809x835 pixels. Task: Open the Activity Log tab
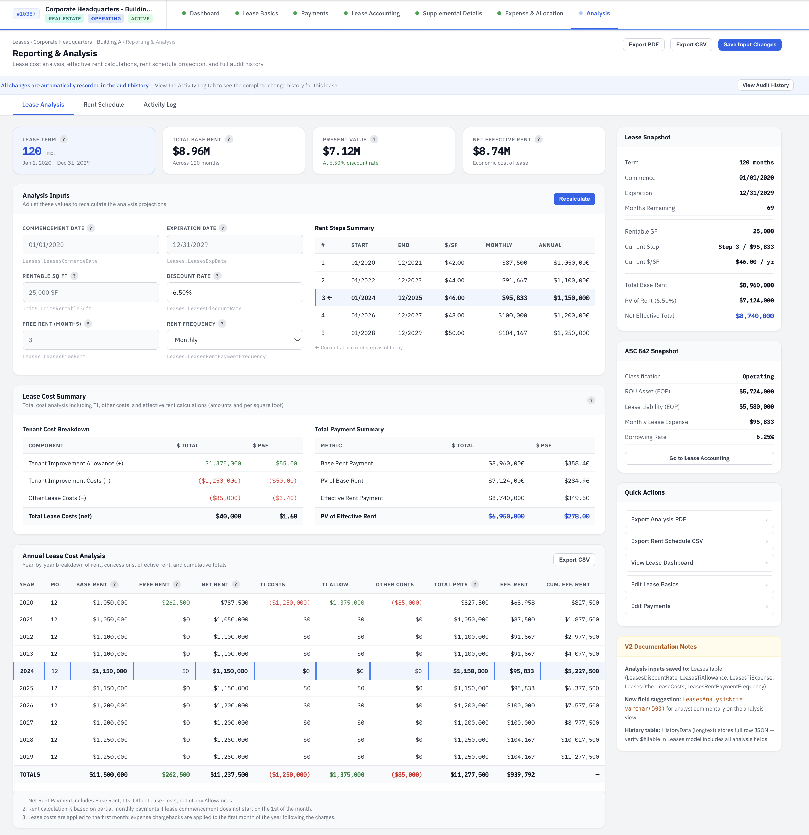[x=159, y=105]
